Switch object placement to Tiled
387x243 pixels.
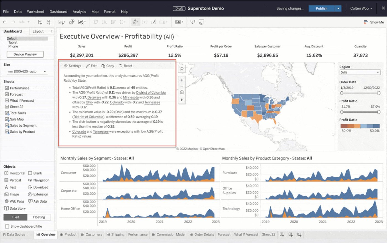(15, 217)
